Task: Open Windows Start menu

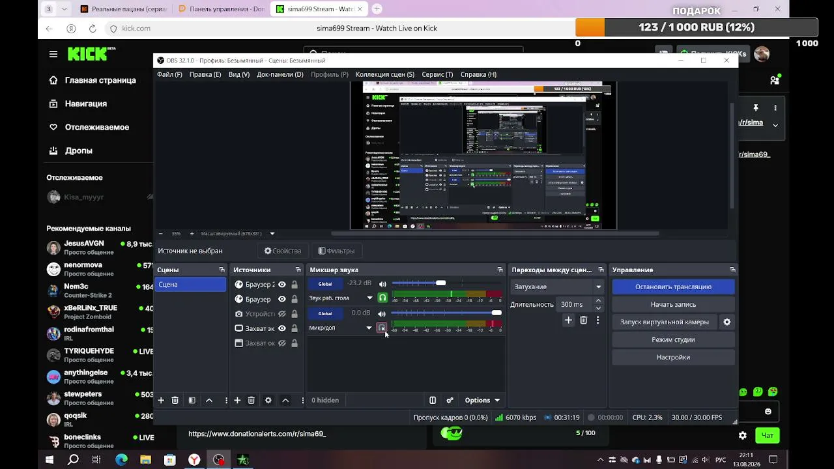Action: click(x=49, y=460)
